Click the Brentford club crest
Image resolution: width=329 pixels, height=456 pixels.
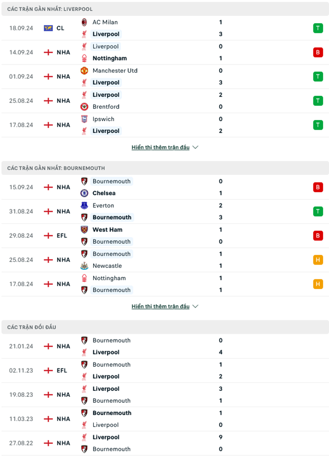tap(84, 107)
